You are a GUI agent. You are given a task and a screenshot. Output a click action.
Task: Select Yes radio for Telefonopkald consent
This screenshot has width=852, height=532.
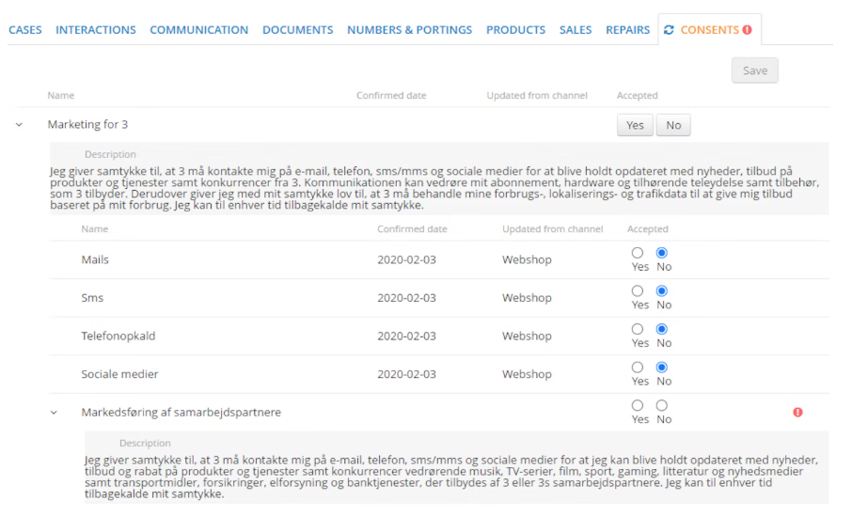coord(638,329)
